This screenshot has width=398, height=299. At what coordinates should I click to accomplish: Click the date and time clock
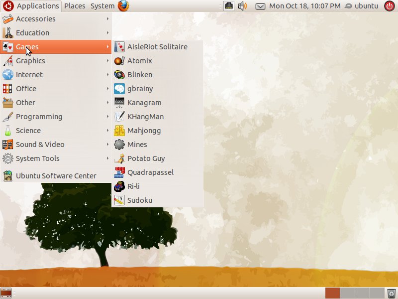coord(305,6)
